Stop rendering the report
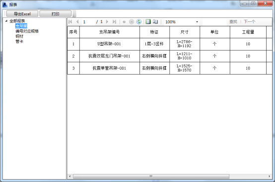Screen dimensions: 275x182 [x=132, y=22]
